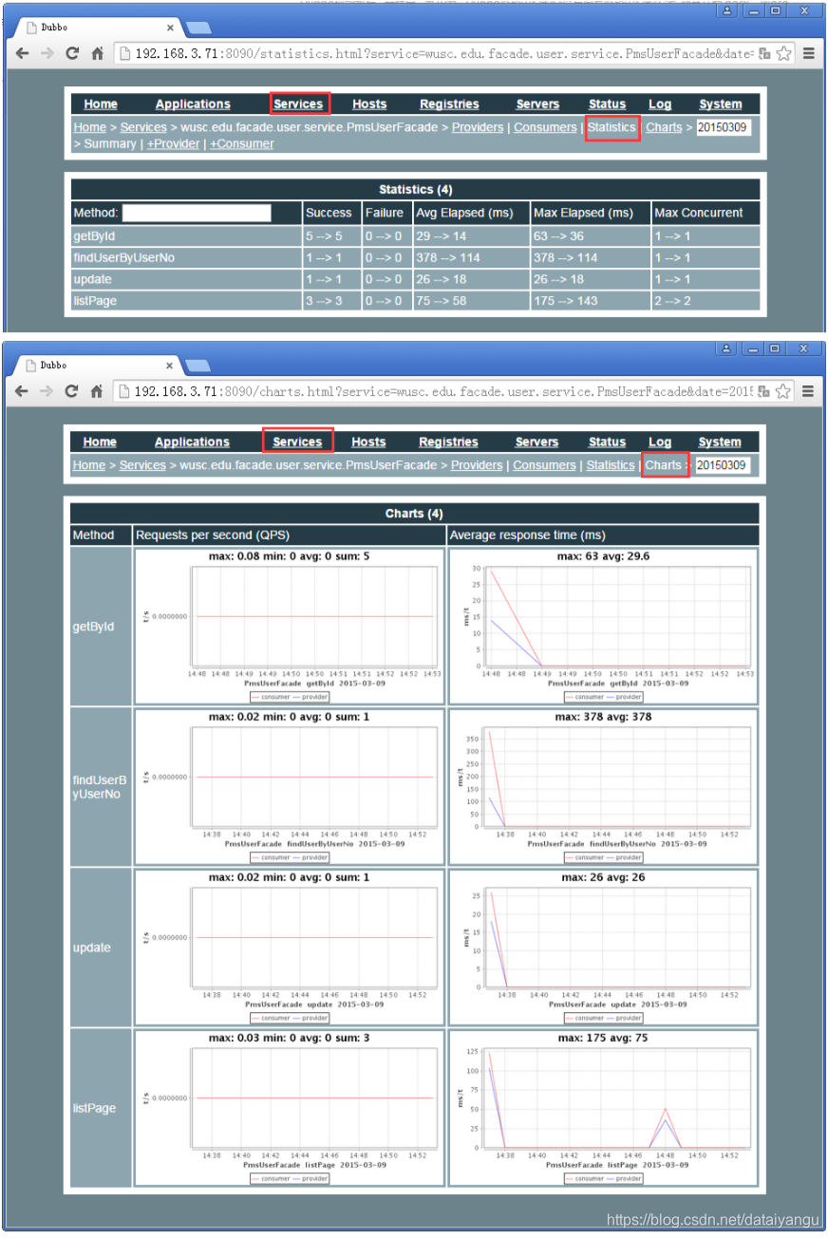Image resolution: width=828 pixels, height=1238 pixels.
Task: Open Status in the statistics page nav bar
Action: tap(607, 104)
